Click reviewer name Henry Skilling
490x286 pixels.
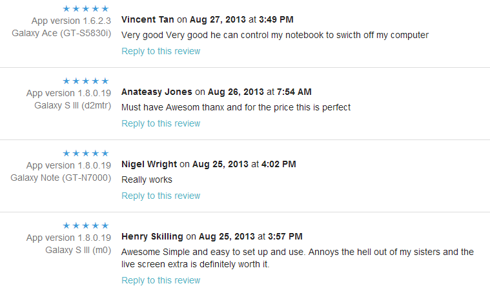point(152,236)
